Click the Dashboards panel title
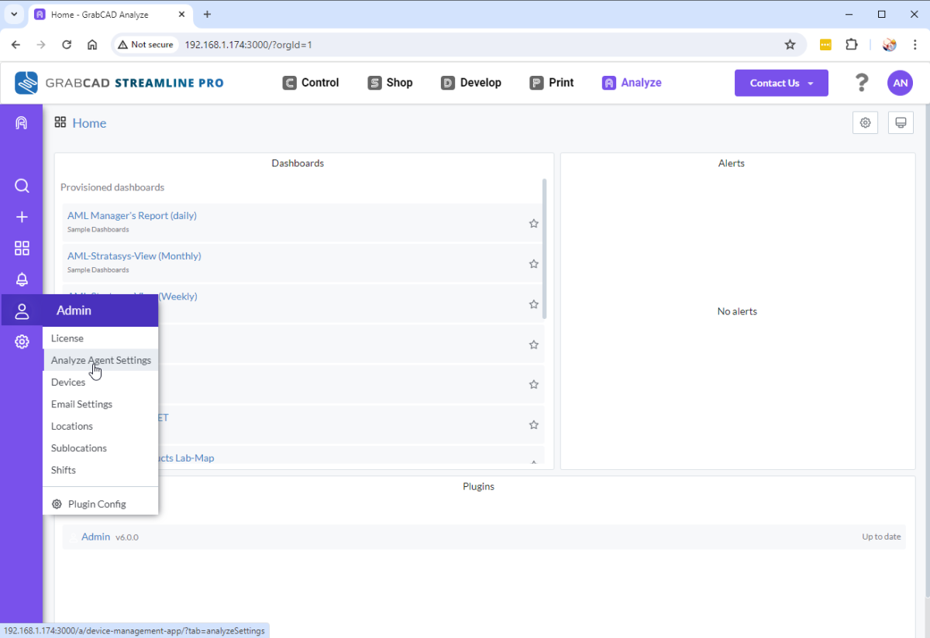930x638 pixels. pos(298,163)
